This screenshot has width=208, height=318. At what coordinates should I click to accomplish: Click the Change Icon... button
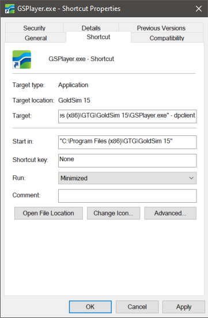coord(114,213)
